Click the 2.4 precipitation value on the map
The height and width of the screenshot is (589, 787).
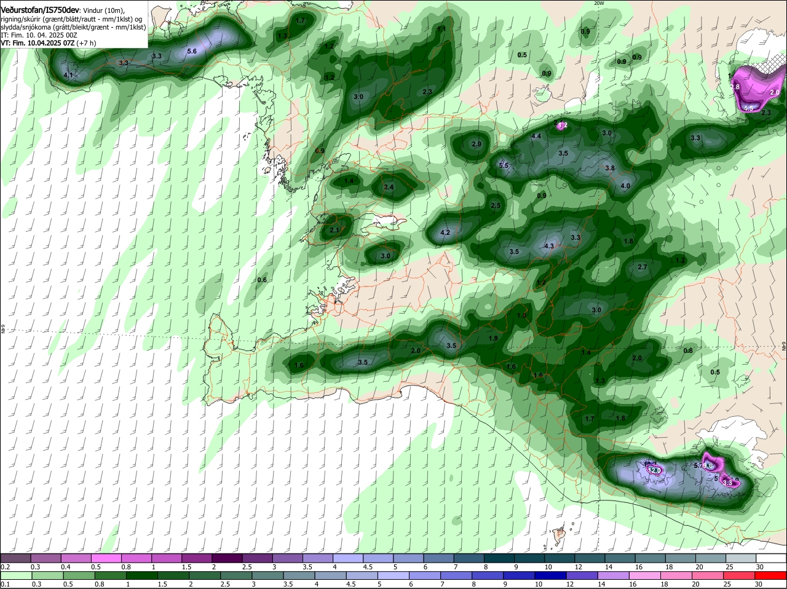point(389,187)
